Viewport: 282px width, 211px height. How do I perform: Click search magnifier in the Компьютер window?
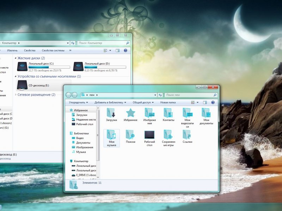tap(128, 43)
